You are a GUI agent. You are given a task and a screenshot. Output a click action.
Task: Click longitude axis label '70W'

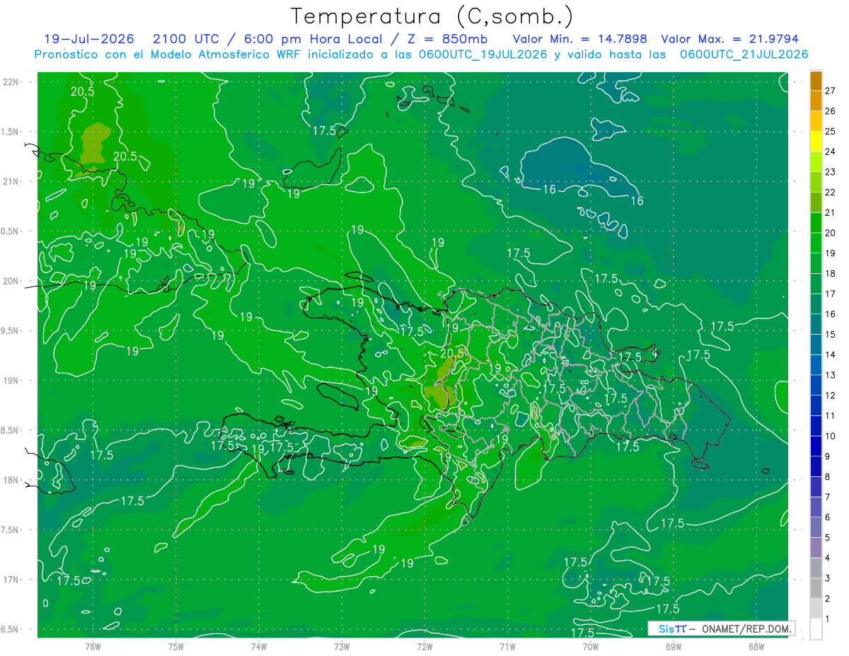tap(591, 646)
